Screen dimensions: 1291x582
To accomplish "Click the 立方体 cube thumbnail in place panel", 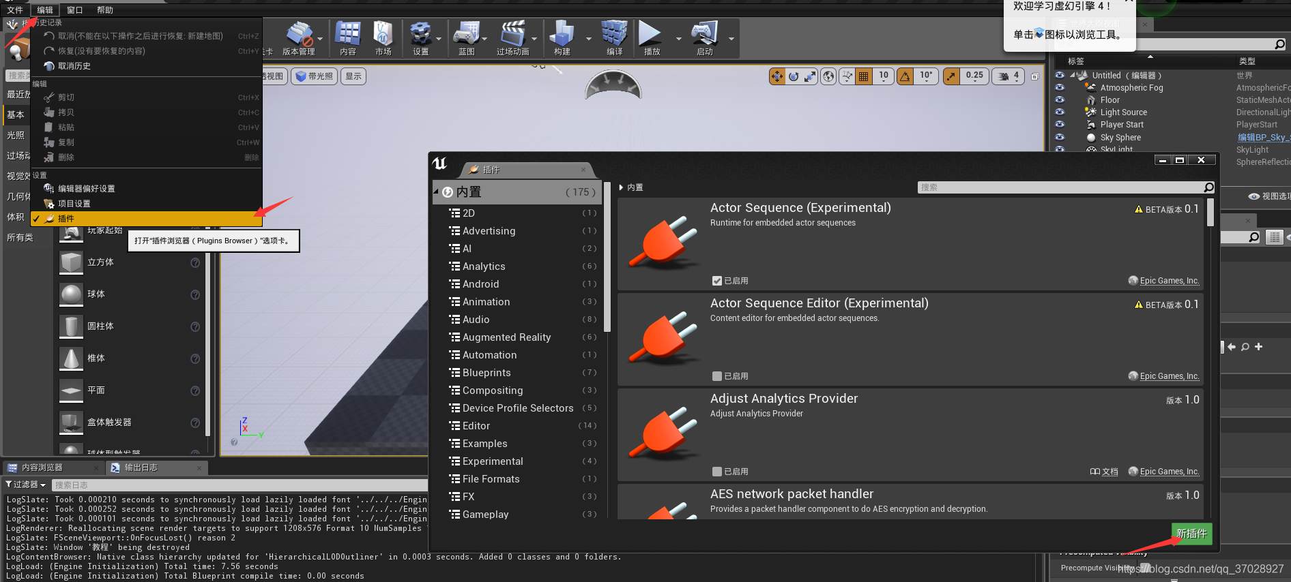I will (71, 262).
